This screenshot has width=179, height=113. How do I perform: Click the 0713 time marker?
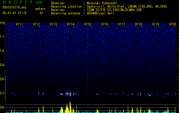(54, 24)
